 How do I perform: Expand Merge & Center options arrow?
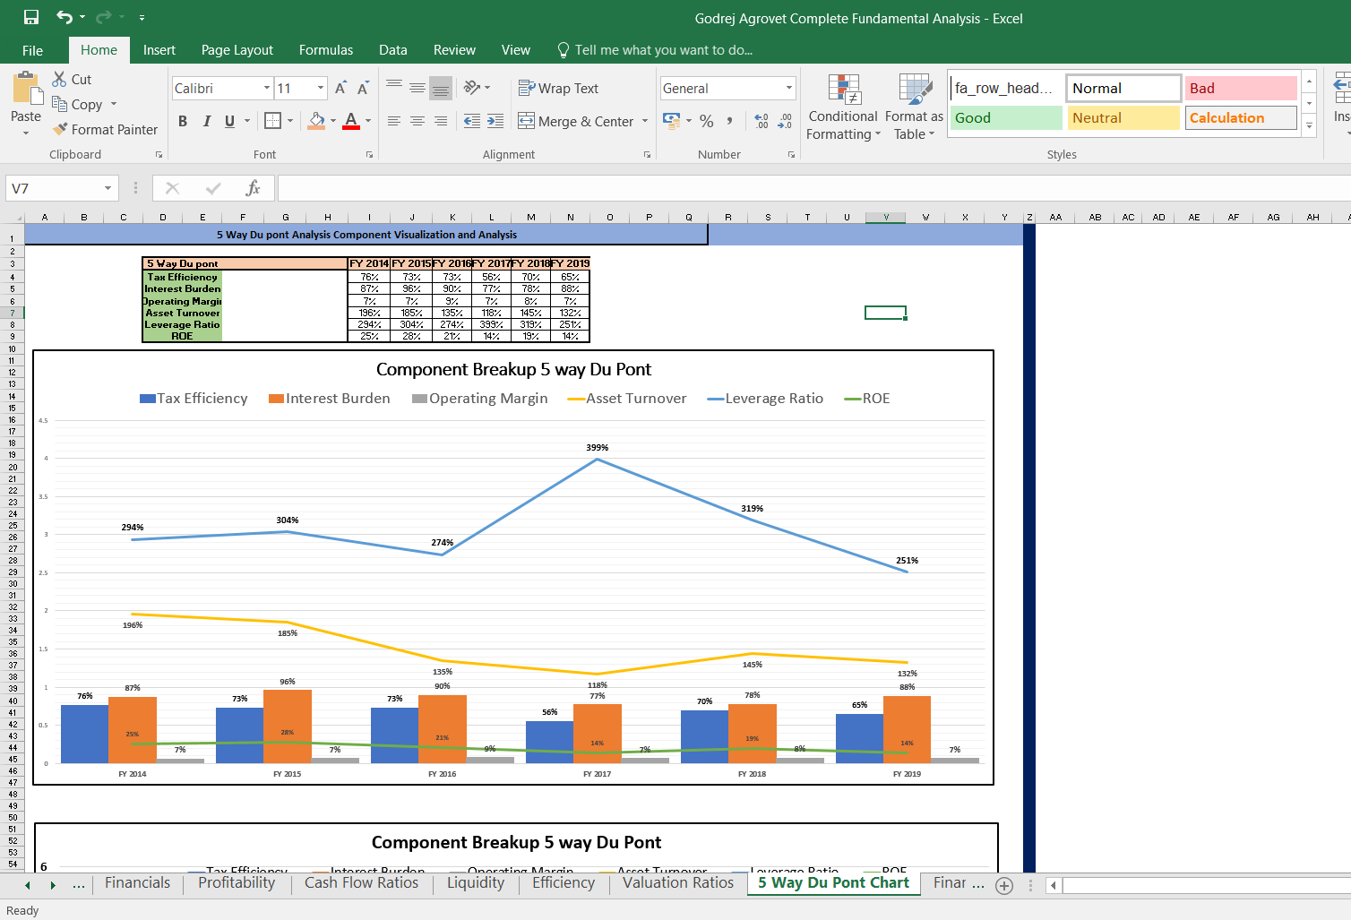645,121
